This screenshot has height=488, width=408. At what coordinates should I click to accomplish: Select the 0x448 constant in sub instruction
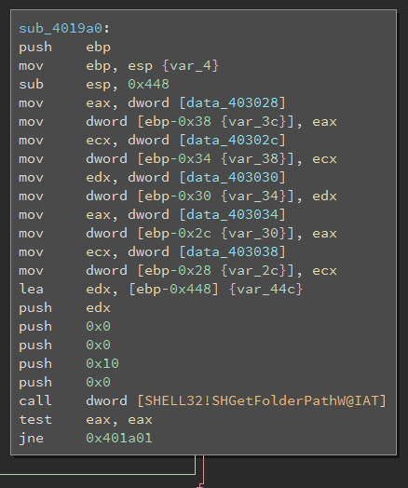[148, 85]
